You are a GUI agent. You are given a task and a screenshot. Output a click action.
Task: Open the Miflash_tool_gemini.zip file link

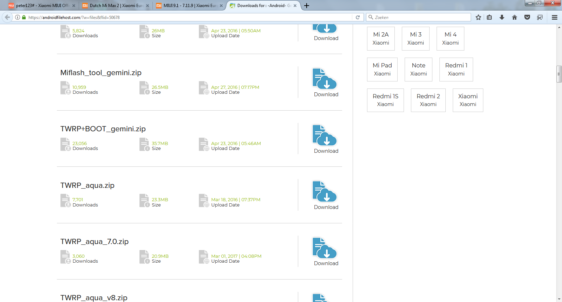[x=101, y=73]
